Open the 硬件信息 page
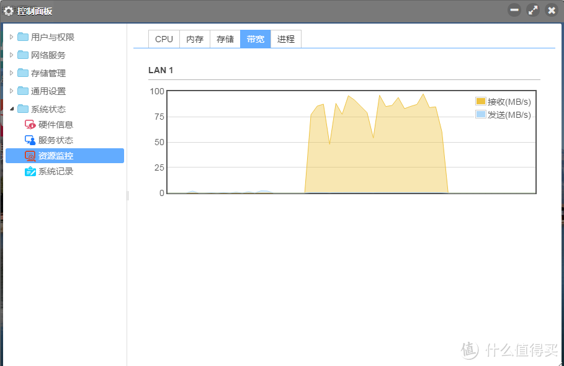The height and width of the screenshot is (366, 564). pyautogui.click(x=56, y=125)
